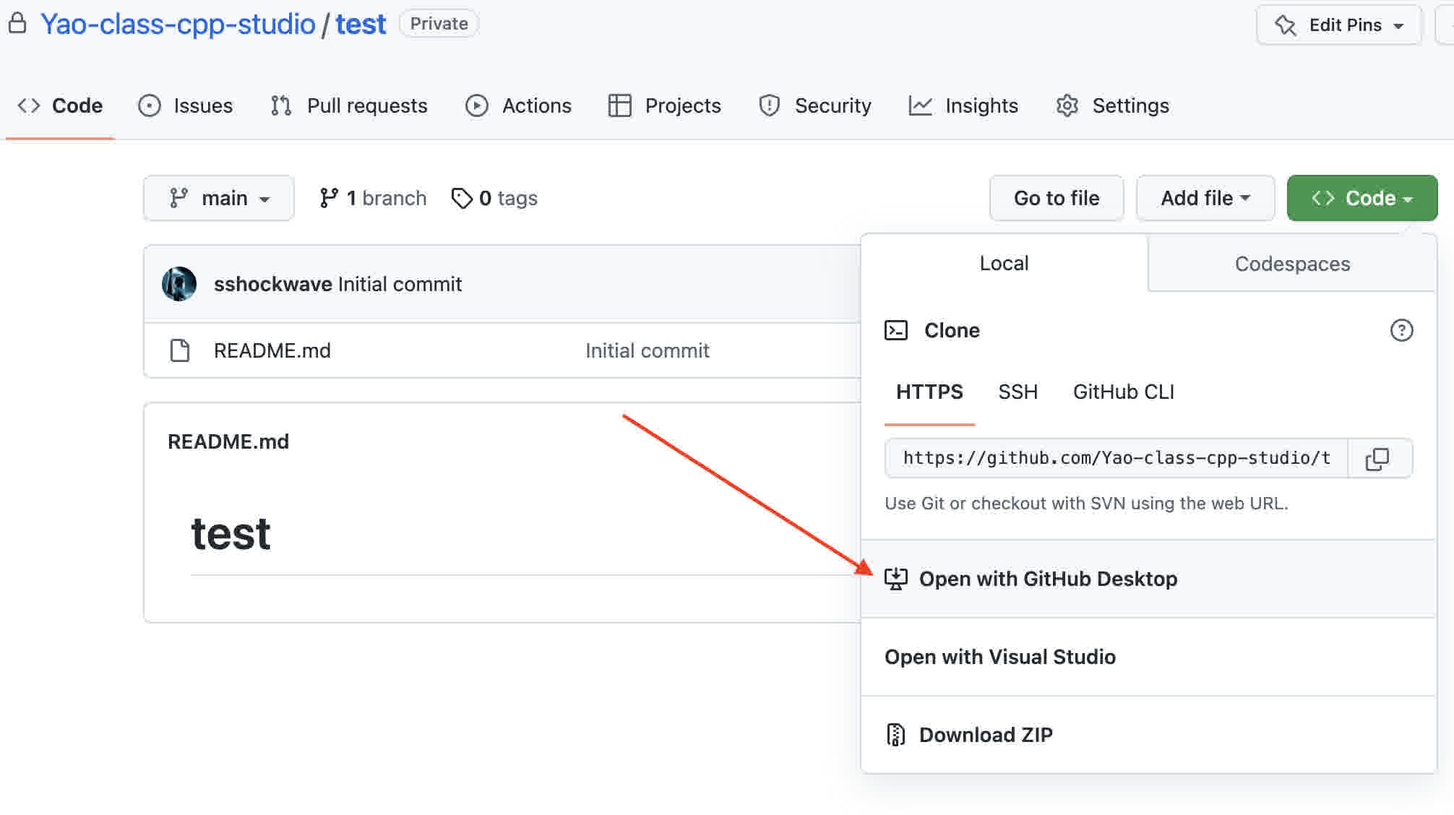
Task: Click Download ZIP option
Action: [x=1148, y=735]
